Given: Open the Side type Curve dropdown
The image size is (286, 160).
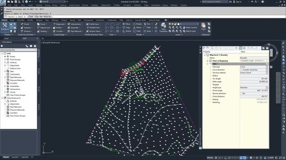Looking at the screenshot, I should tap(267, 67).
